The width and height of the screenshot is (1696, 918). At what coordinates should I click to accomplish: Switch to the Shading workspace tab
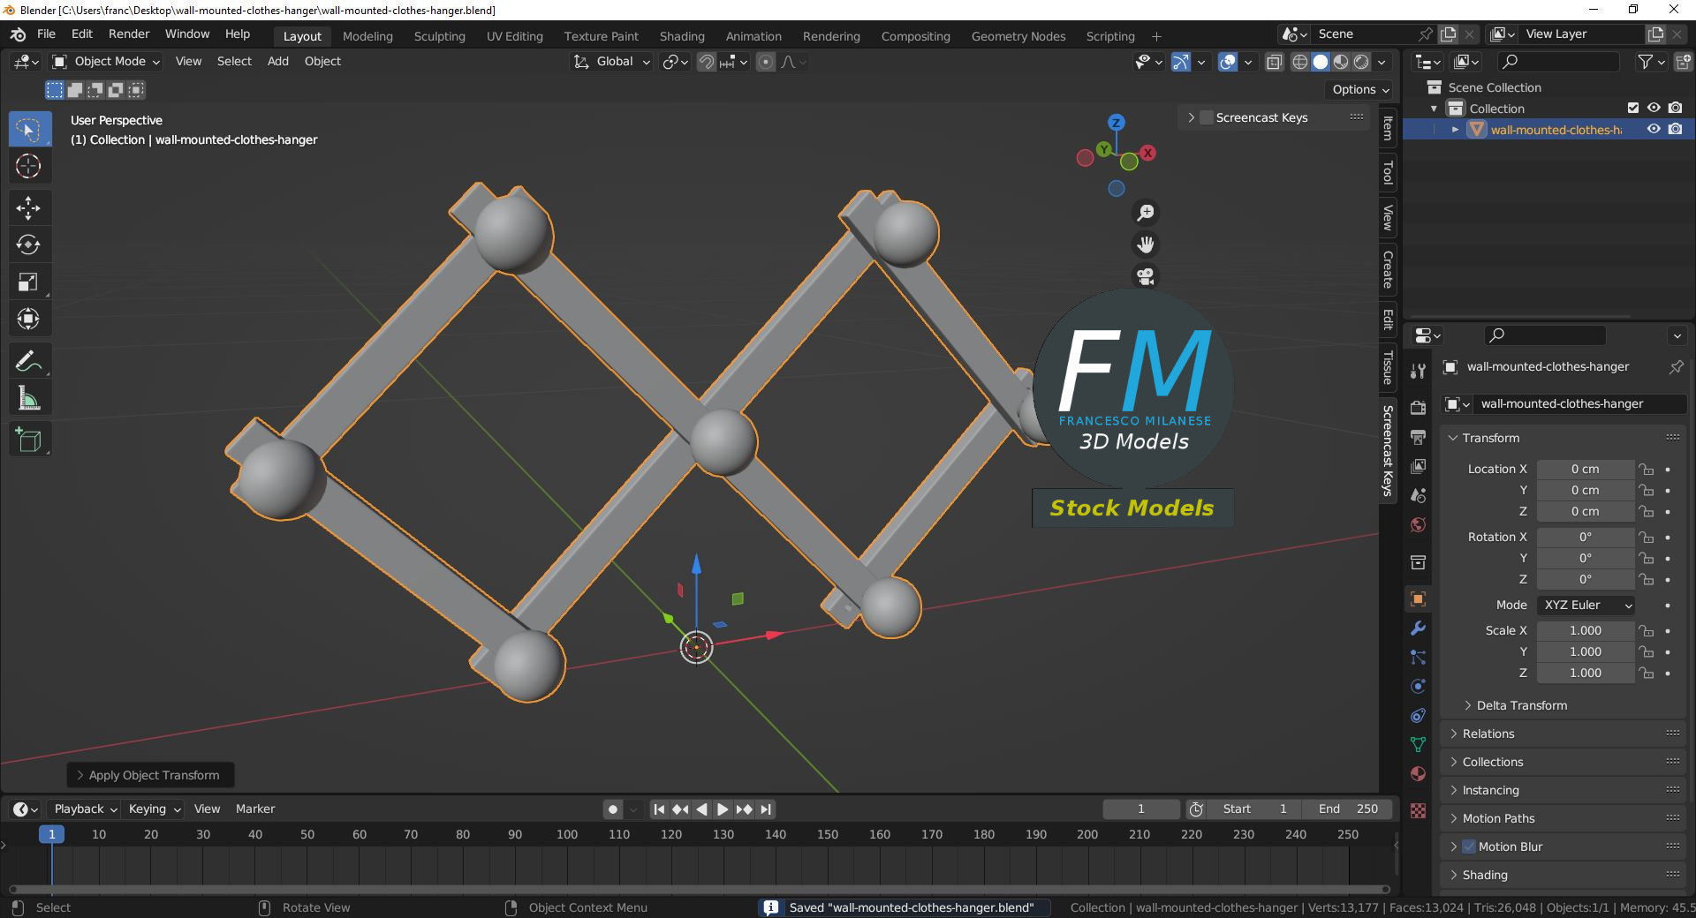click(x=682, y=36)
